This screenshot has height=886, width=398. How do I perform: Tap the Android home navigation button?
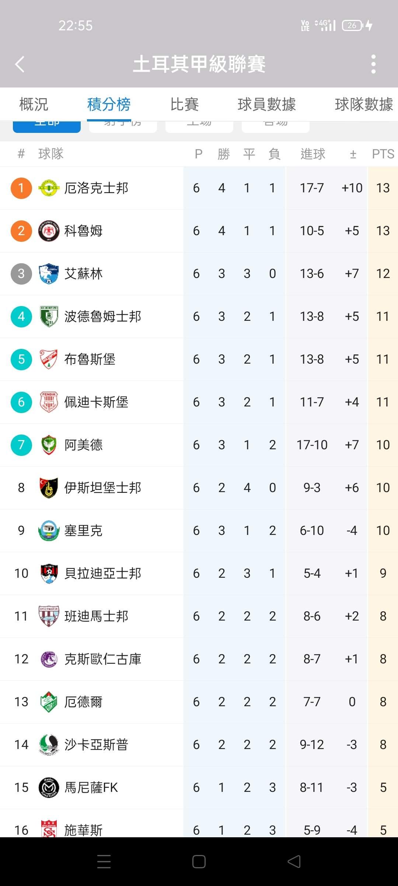[x=199, y=862]
